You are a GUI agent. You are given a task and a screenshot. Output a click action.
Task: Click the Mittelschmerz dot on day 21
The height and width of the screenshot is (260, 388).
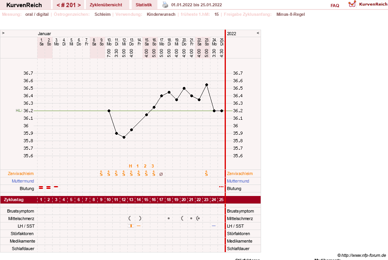(191, 218)
